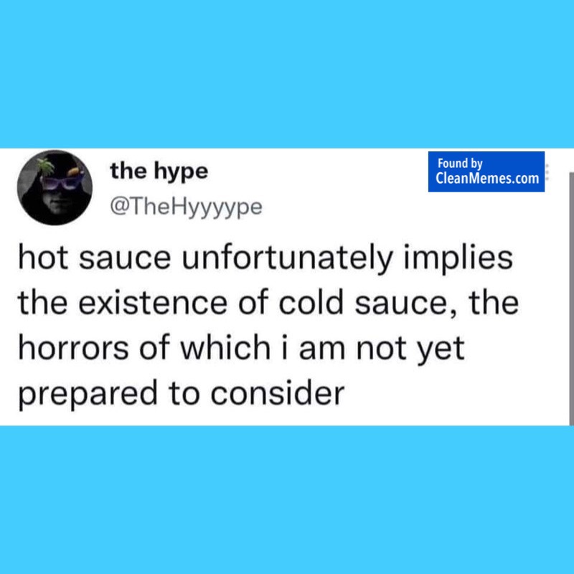Click the light blue banner above the tweet
Viewport: 574px width, 574px height.
coord(287,74)
